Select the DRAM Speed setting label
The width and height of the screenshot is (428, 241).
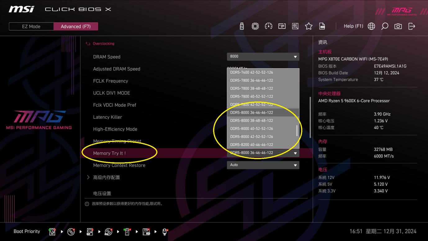pos(107,57)
